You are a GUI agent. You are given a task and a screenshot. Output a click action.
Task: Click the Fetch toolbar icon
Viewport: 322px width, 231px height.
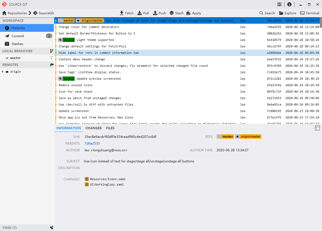[x=122, y=13]
